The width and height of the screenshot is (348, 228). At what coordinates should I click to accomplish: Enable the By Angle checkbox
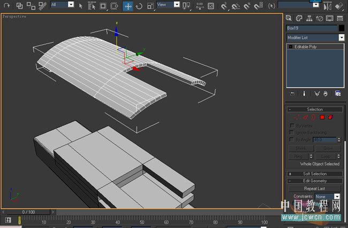292,139
